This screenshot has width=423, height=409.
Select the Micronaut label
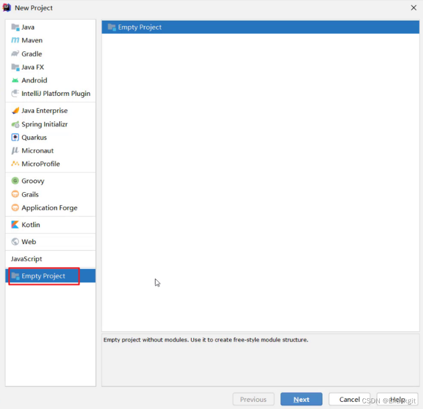click(37, 151)
